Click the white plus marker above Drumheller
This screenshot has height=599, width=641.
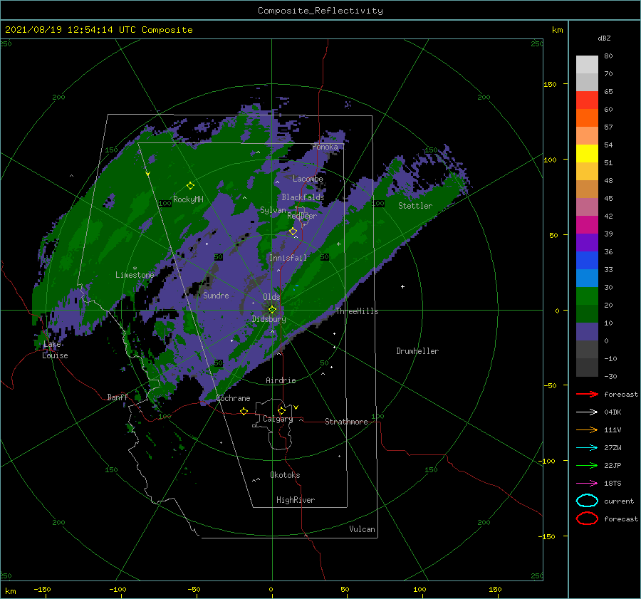[402, 286]
